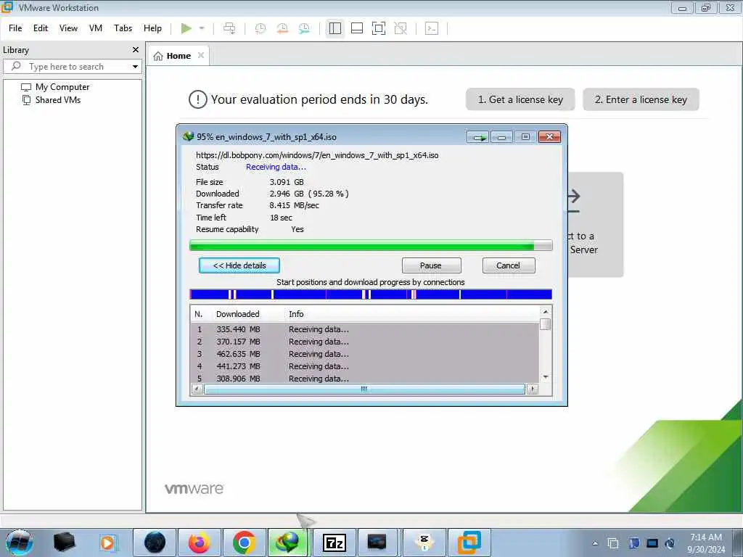Click the 'Receiving data...' status text
Screen dimensions: 743x557
(x=276, y=168)
